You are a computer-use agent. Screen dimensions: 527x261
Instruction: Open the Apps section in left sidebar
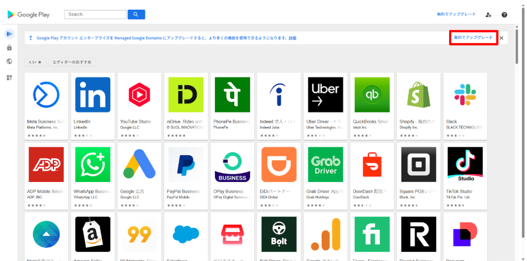(9, 34)
